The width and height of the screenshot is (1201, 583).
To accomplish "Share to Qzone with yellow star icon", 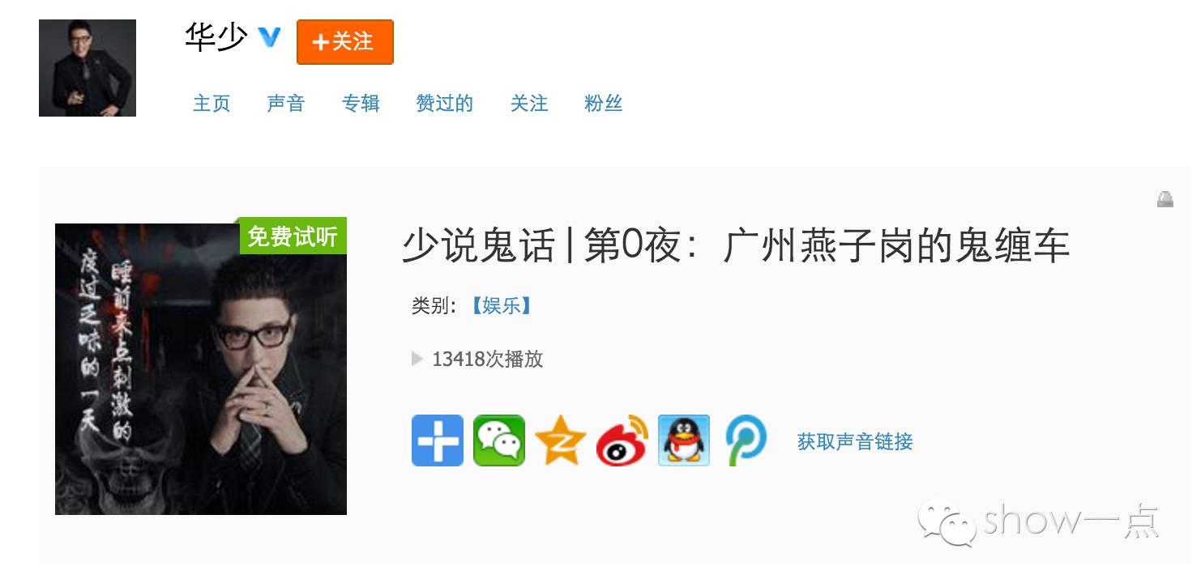I will tap(561, 440).
